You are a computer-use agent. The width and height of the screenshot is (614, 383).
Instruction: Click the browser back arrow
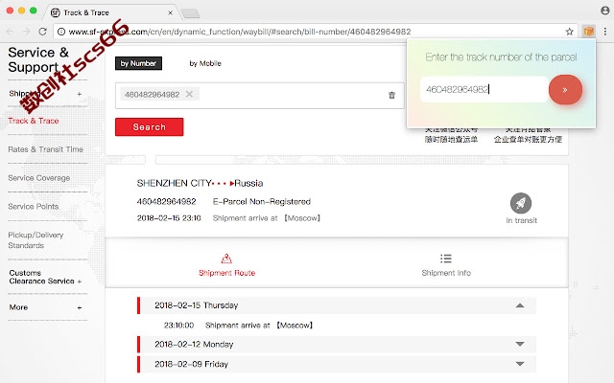click(11, 32)
